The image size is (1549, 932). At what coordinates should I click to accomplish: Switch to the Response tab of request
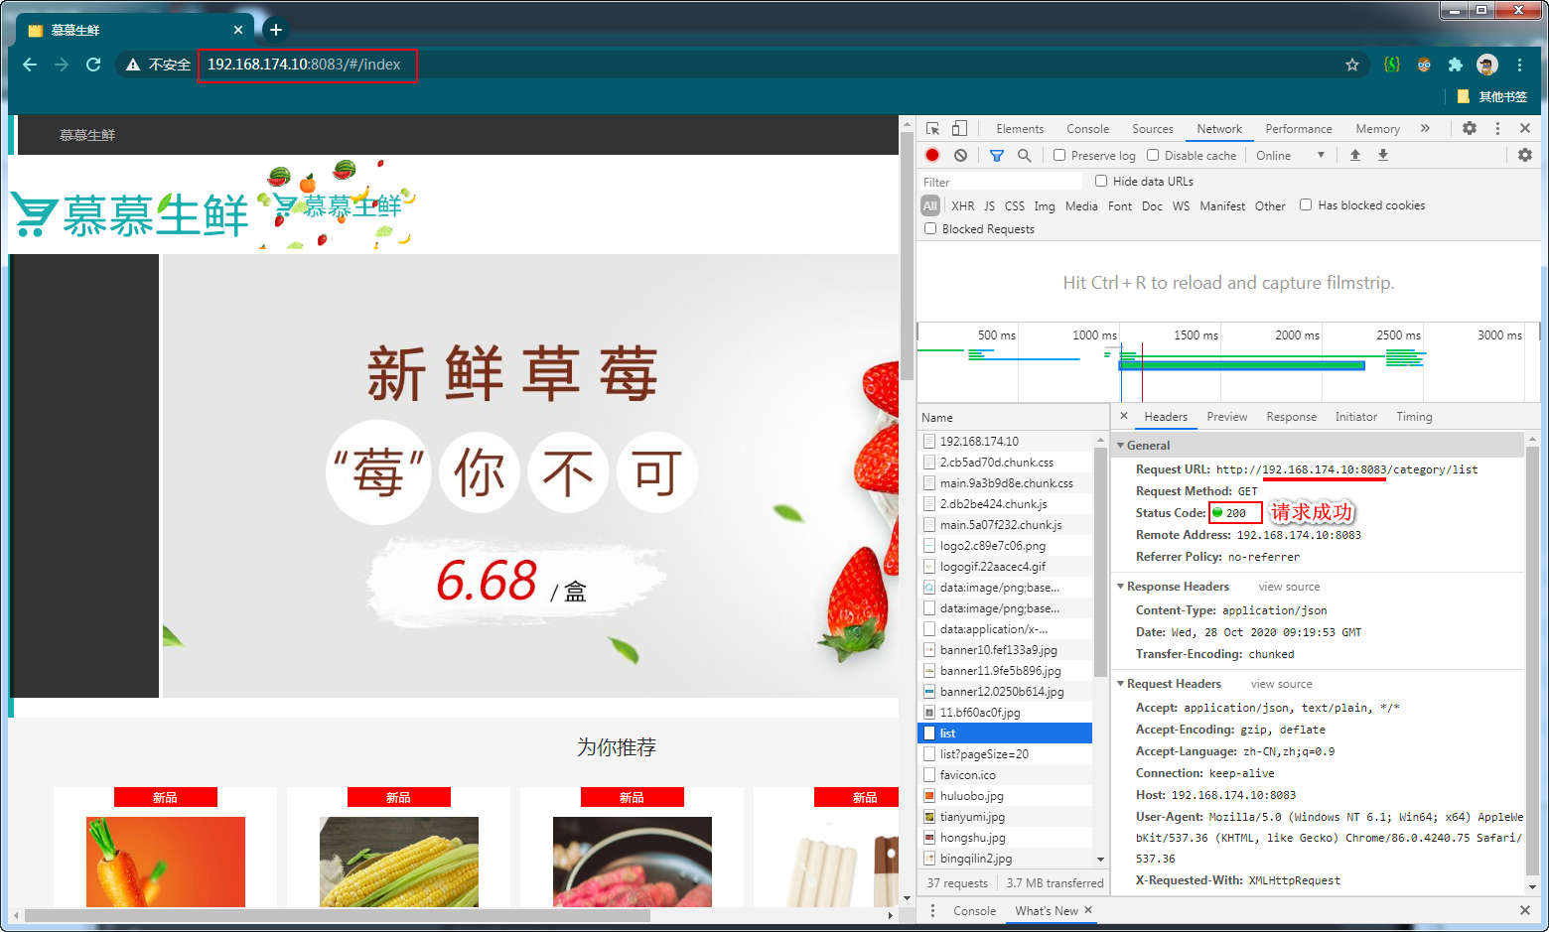[1291, 417]
